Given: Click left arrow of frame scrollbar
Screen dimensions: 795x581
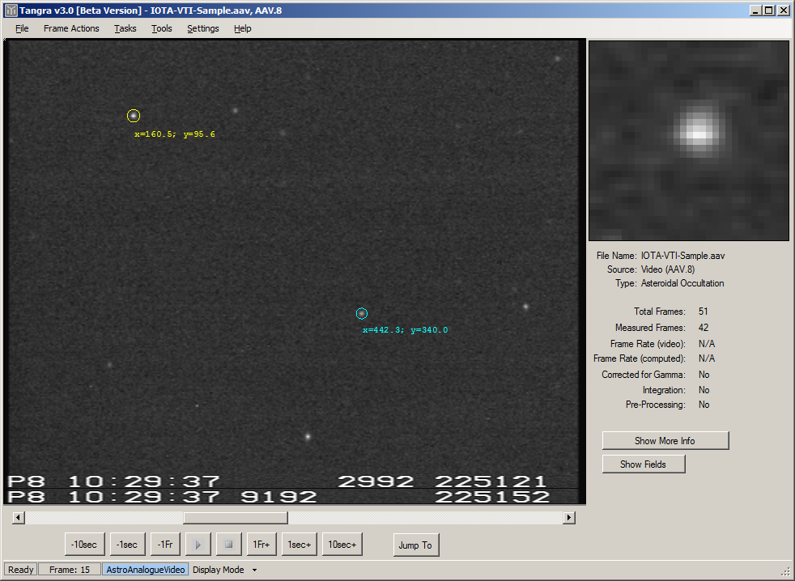Looking at the screenshot, I should [x=19, y=518].
